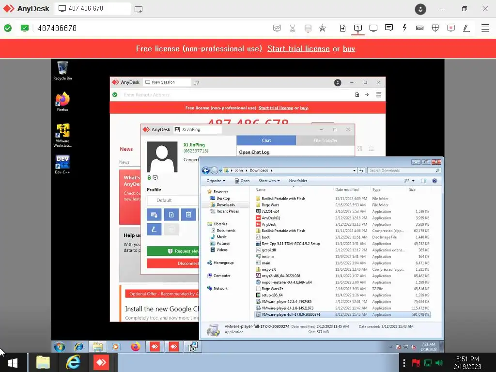Image resolution: width=496 pixels, height=372 pixels.
Task: Click the Search Downloads field
Action: tap(404, 170)
